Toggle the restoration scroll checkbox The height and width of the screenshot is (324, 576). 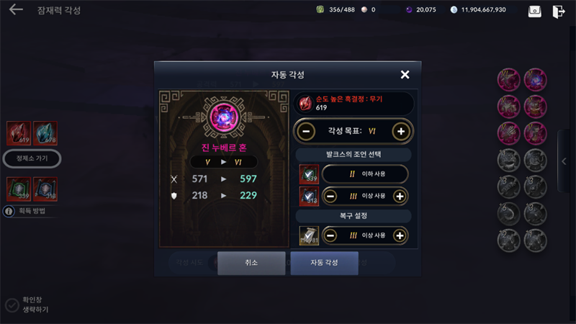click(309, 235)
